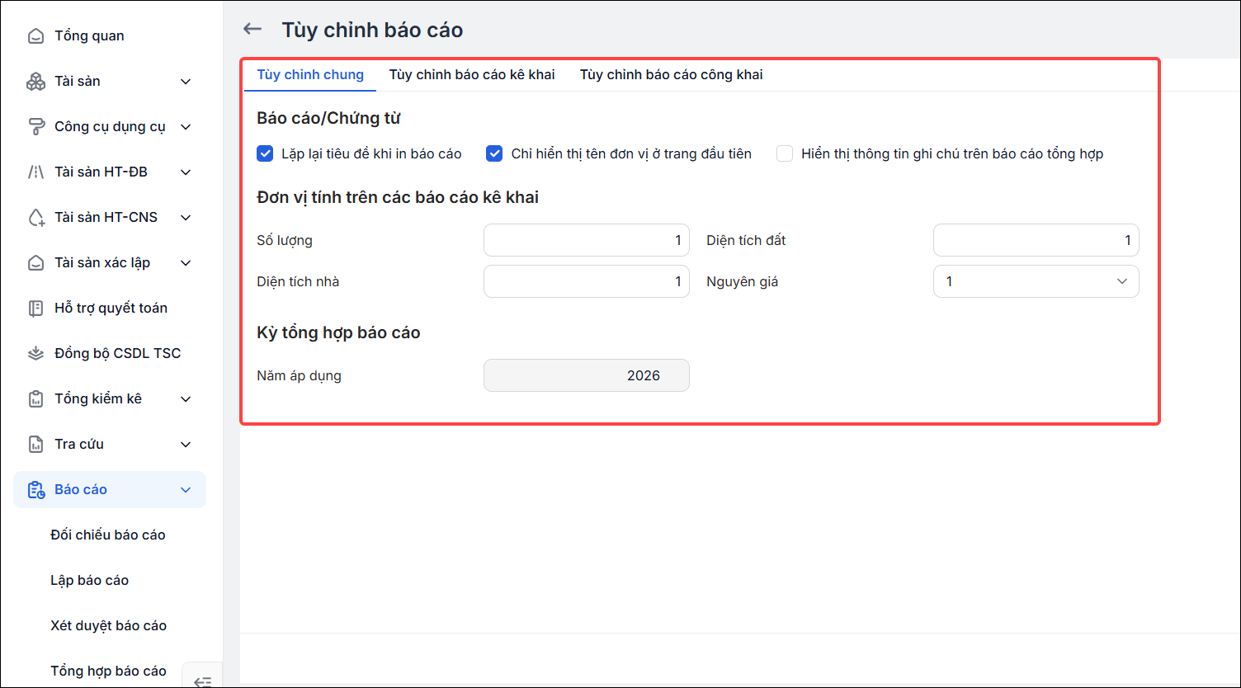Open the Nguyên giá dropdown
This screenshot has width=1241, height=688.
coord(1036,281)
